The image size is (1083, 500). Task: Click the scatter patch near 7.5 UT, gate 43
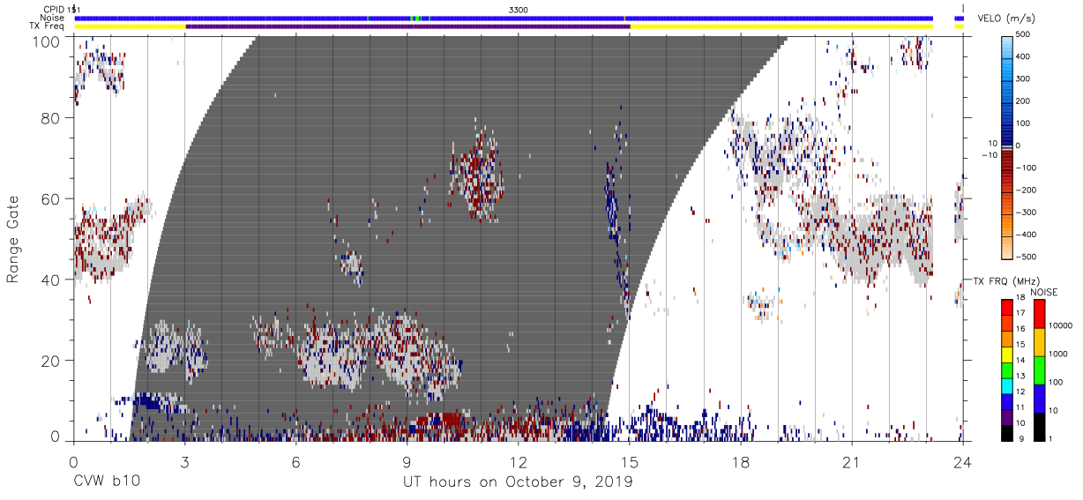[x=351, y=265]
